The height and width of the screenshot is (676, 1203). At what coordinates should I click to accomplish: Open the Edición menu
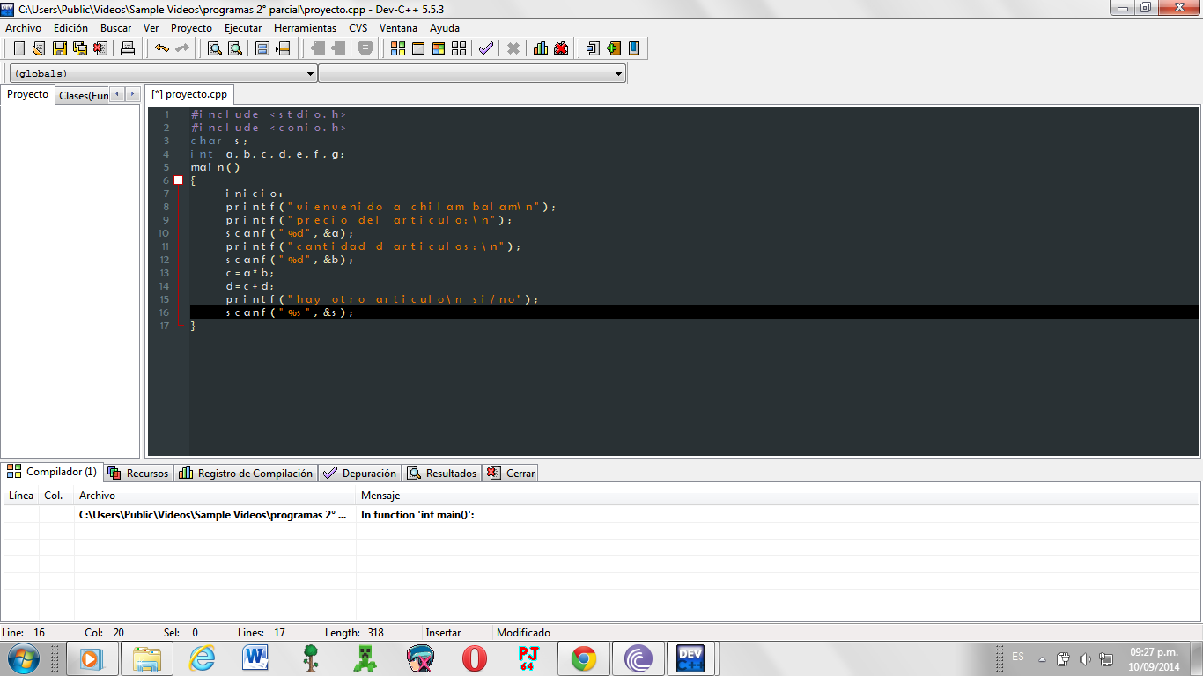point(70,28)
